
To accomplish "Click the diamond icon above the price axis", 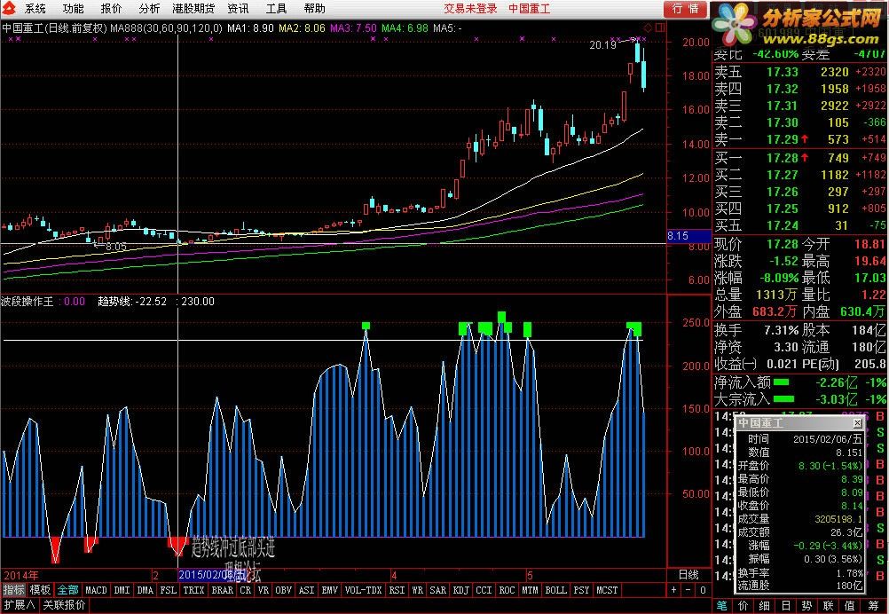I will point(648,28).
